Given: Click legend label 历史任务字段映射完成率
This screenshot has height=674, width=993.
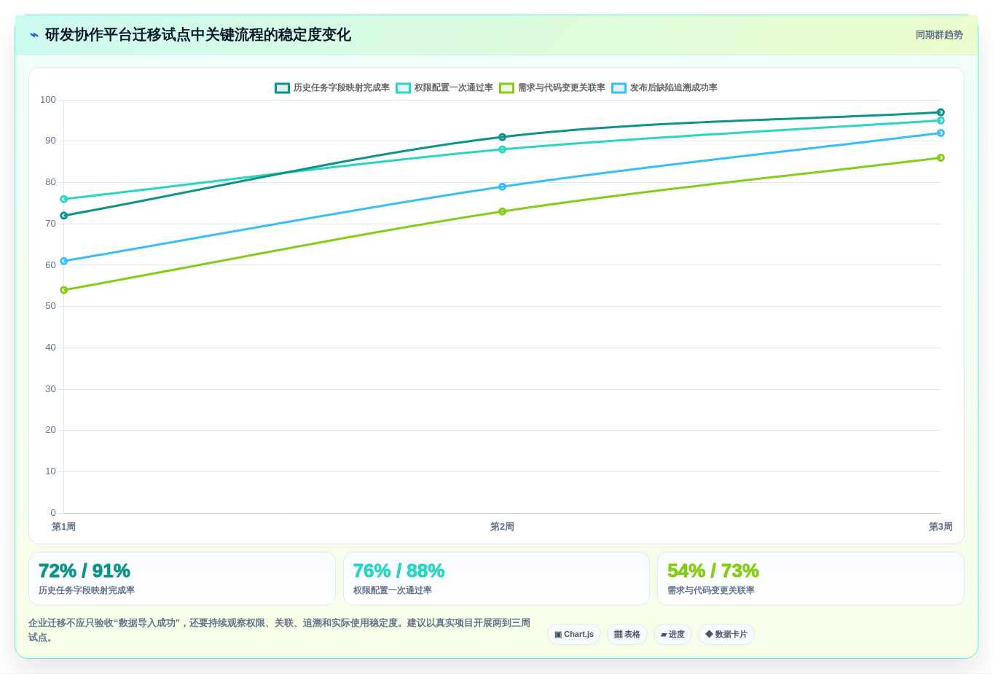Looking at the screenshot, I should [x=342, y=88].
